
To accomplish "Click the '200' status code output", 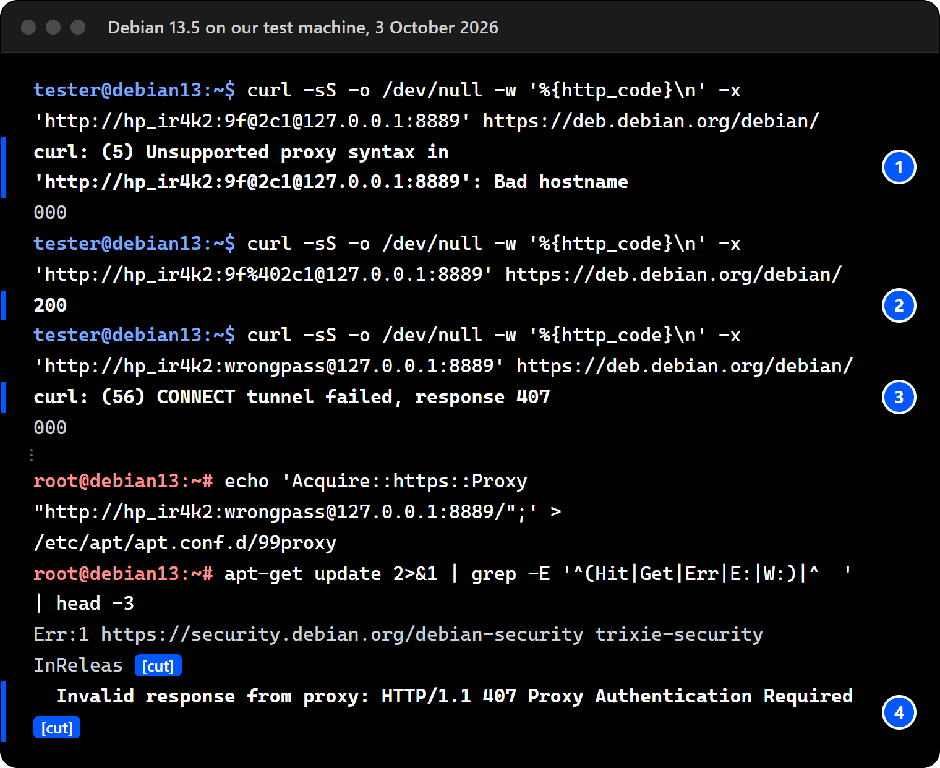I will coord(50,305).
